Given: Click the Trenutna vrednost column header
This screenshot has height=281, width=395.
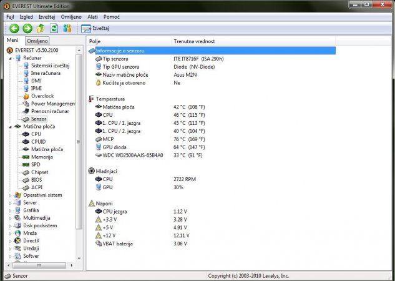Looking at the screenshot, I should coord(253,41).
